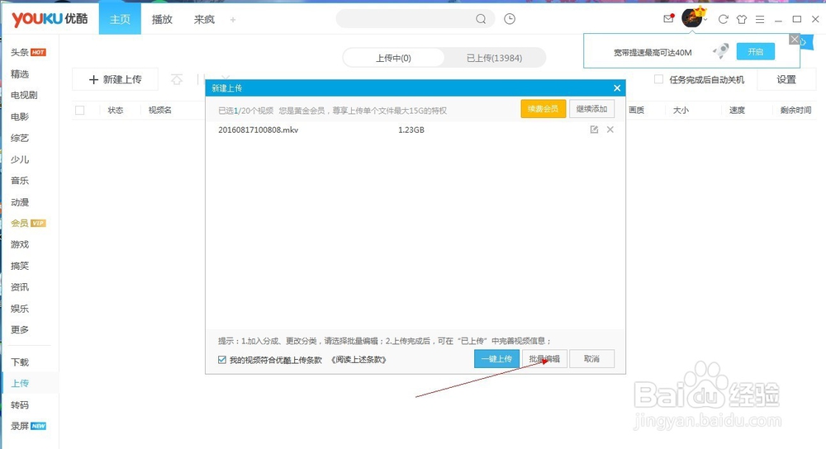Open 动漫 in the sidebar
Screen dimensions: 826x449
20,201
